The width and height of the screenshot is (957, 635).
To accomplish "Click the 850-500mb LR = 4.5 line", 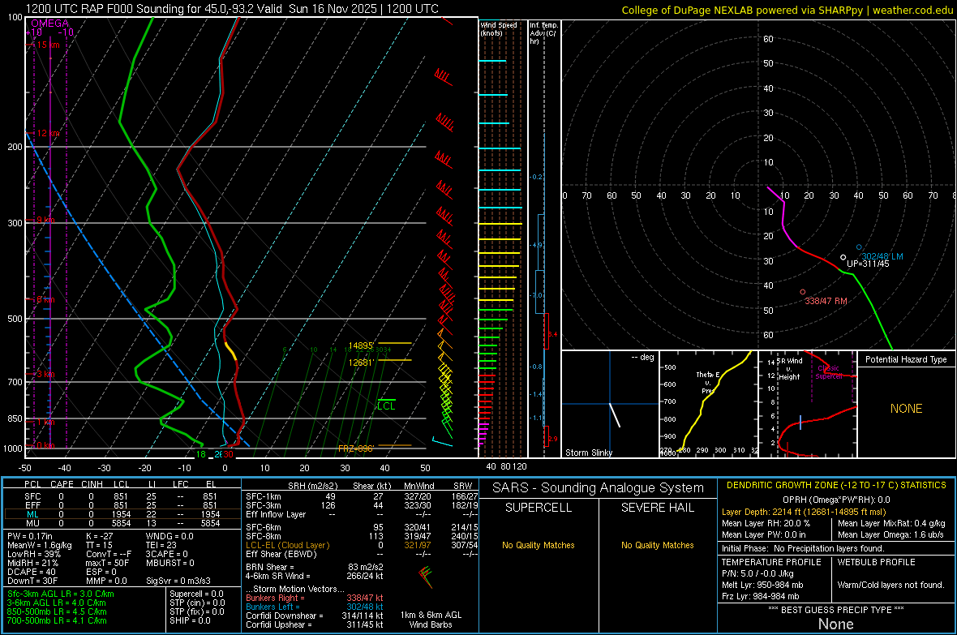I will click(x=57, y=611).
